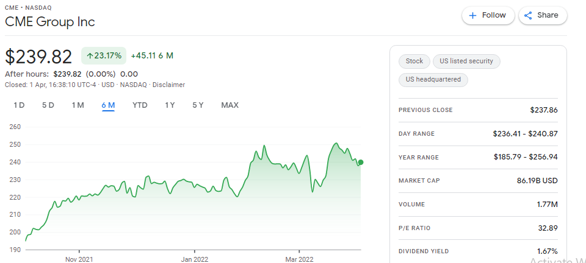Screen dimensions: 586x263
Task: Click the 1.67% dividend yield value
Action: tap(548, 251)
